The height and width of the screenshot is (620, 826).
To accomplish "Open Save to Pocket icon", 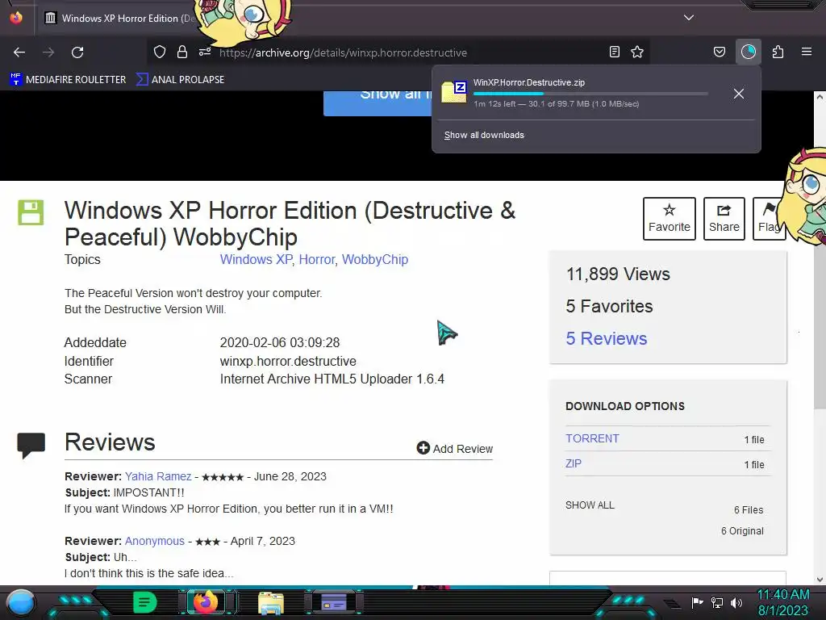I will (x=719, y=52).
